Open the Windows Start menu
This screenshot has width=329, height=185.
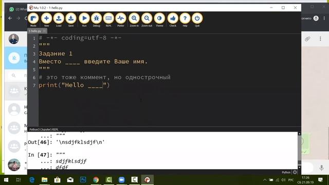tap(6, 180)
